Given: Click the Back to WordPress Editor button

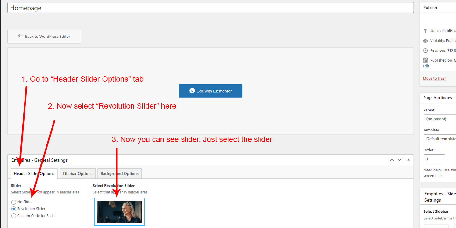Looking at the screenshot, I should point(44,37).
